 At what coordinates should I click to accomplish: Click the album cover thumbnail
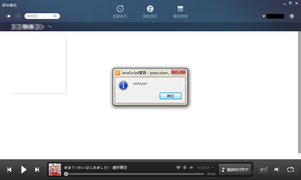pyautogui.click(x=55, y=169)
